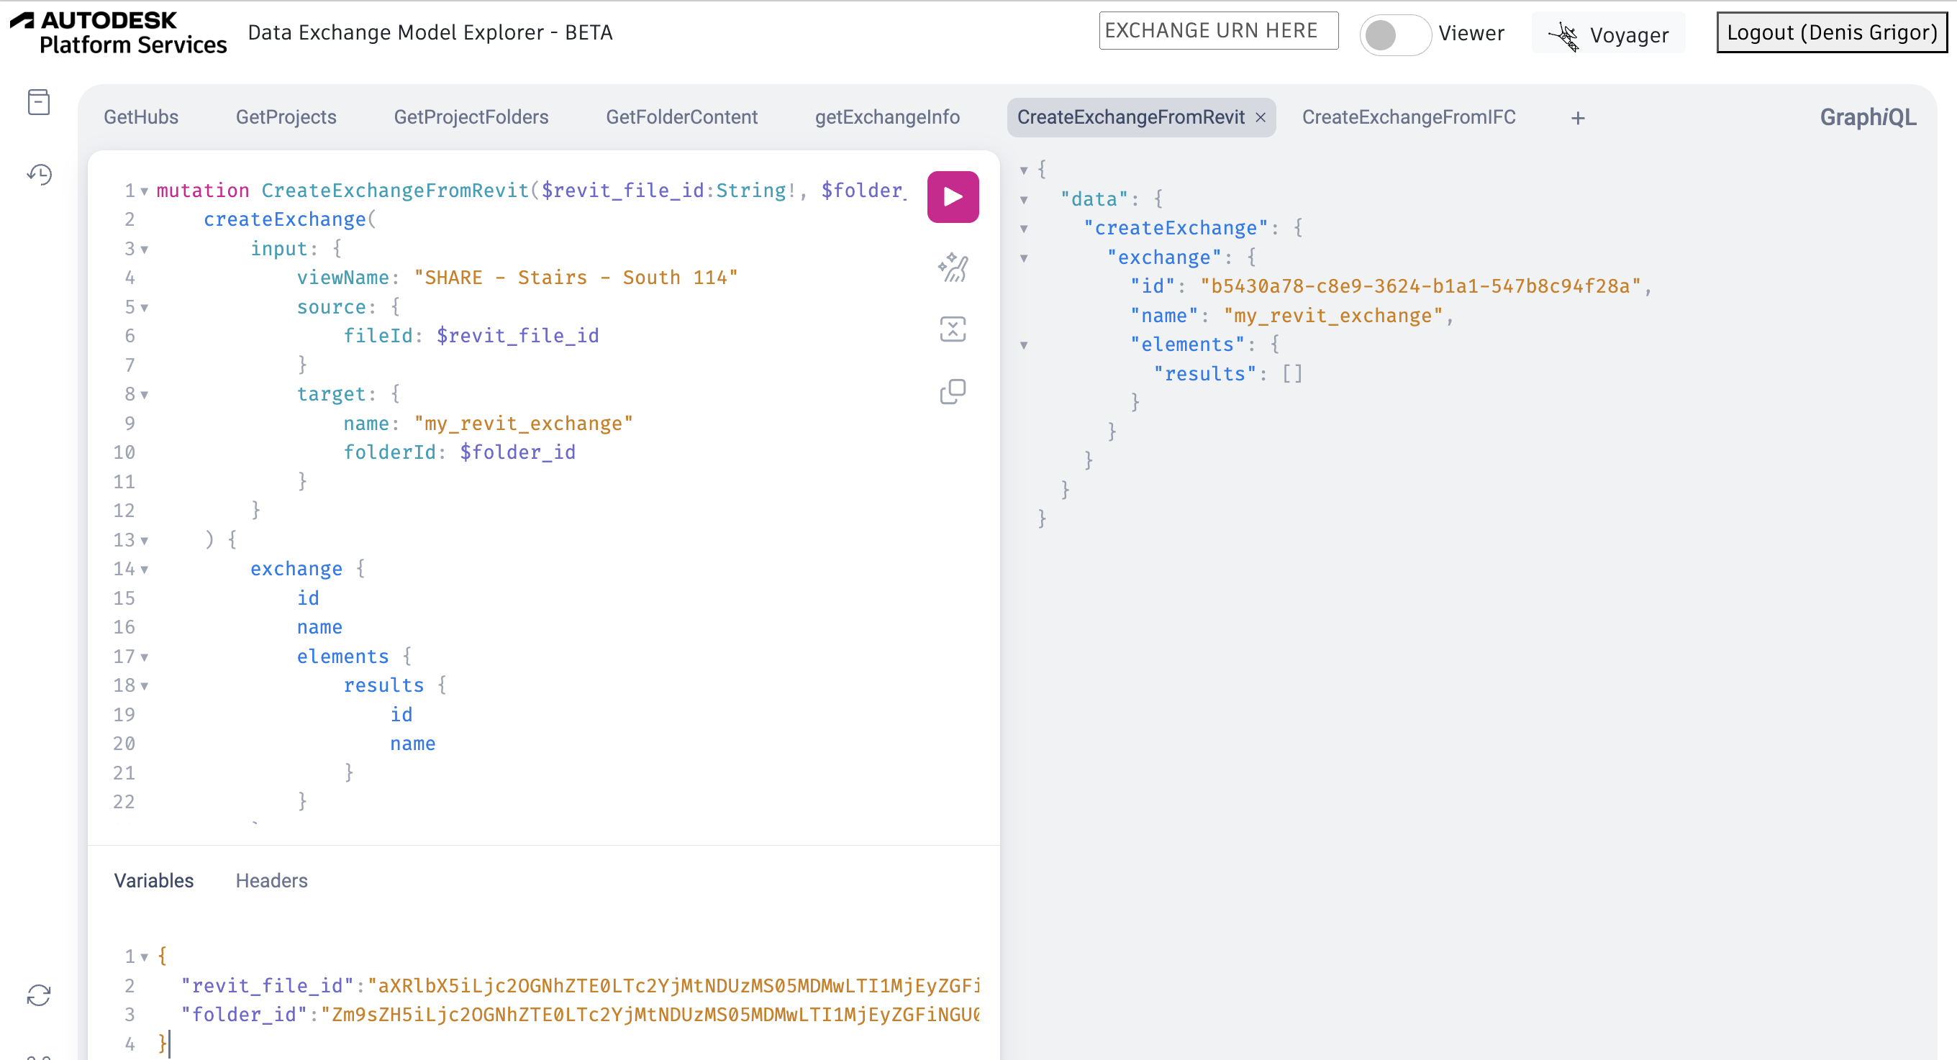Collapse the "exchange" response node

coord(1024,258)
